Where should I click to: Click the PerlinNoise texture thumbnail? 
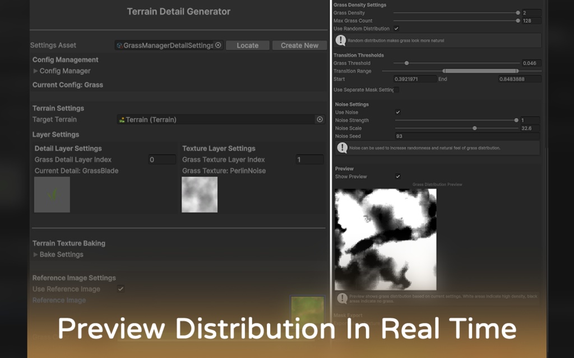coord(200,195)
